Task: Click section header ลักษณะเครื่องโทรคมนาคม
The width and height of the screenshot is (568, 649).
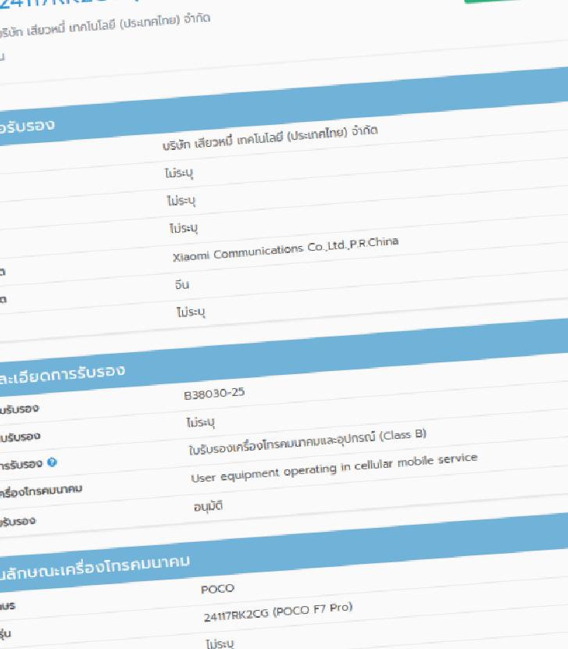Action: click(x=95, y=568)
